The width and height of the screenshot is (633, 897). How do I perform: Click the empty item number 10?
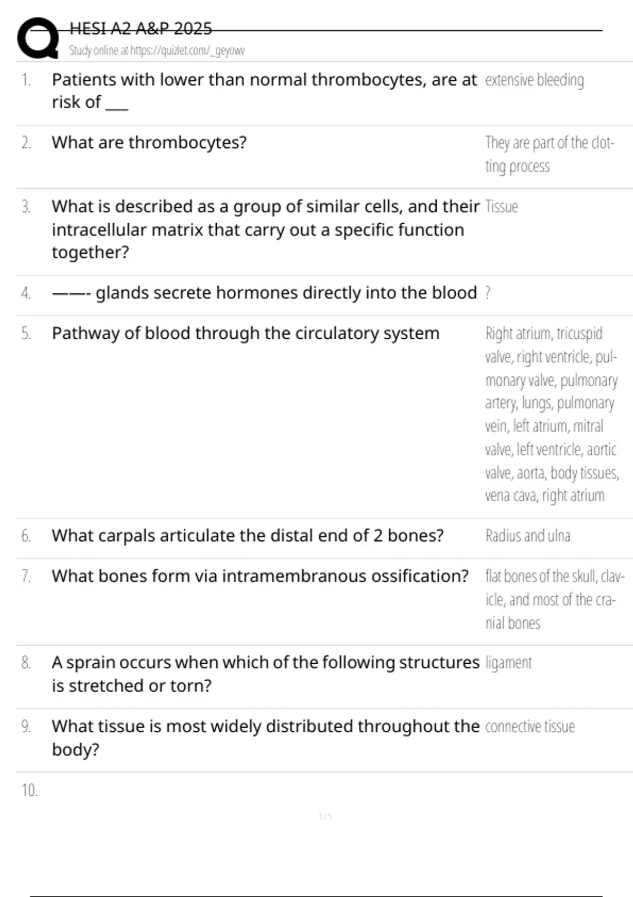click(30, 790)
